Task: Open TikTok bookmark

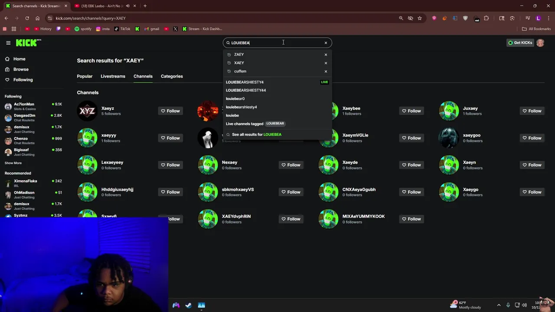Action: pos(122,29)
